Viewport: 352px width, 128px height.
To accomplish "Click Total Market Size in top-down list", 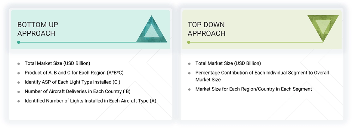I will coord(228,63).
